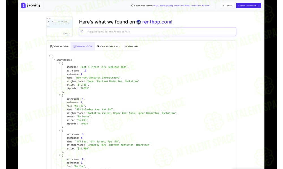Image resolution: width=283 pixels, height=169 pixels.
Task: Open the shared result URL link
Action: pos(182,6)
